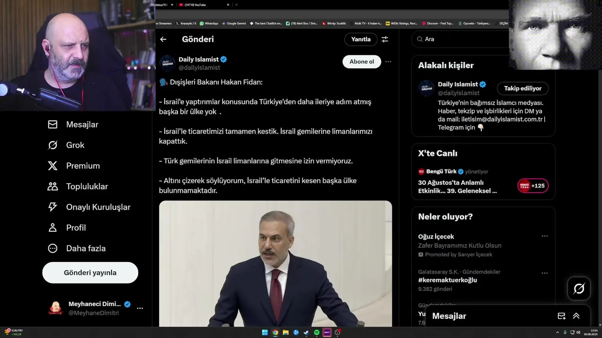Click the Ara search field
The width and height of the screenshot is (602, 338).
[x=461, y=39]
